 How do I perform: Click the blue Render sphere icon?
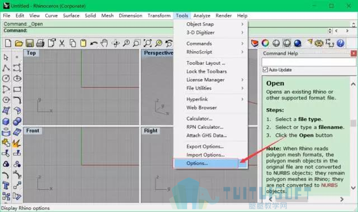click(x=298, y=43)
